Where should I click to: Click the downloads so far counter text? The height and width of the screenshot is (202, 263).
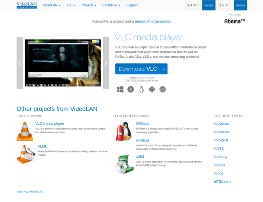[142, 80]
